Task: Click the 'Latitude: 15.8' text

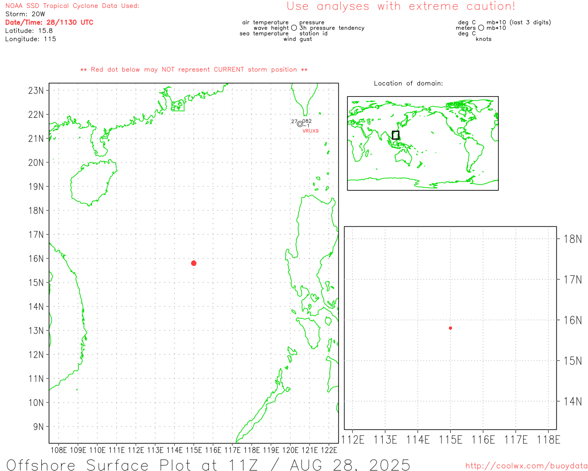Action: 29,31
